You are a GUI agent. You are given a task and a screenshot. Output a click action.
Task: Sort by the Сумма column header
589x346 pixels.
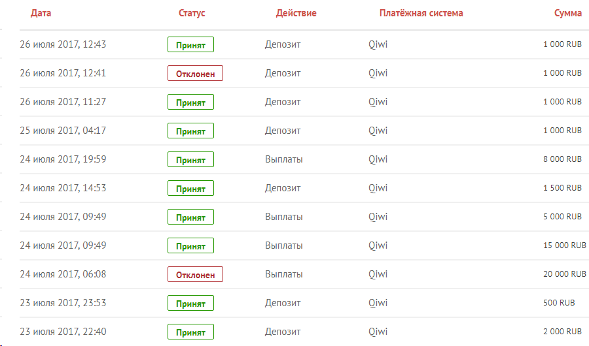568,13
